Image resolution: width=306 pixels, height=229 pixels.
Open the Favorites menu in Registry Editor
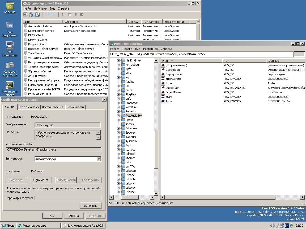[x=150, y=49]
